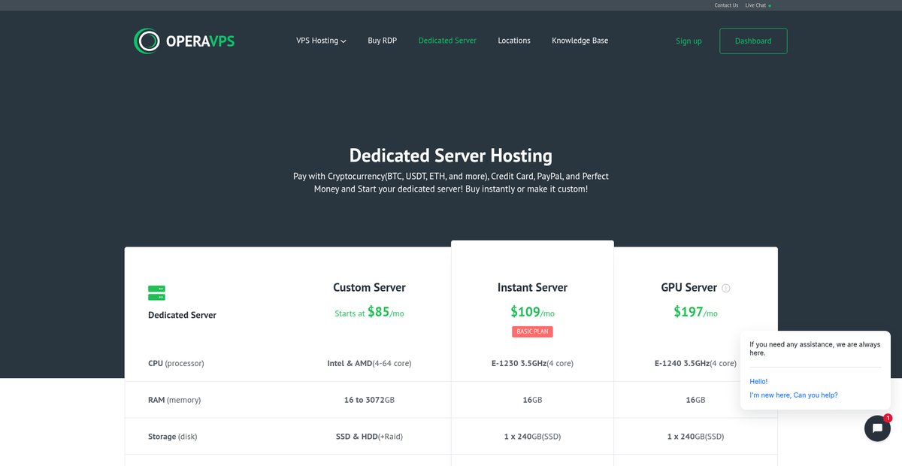
Task: Click the $197/mo GPU Server price
Action: tap(695, 312)
